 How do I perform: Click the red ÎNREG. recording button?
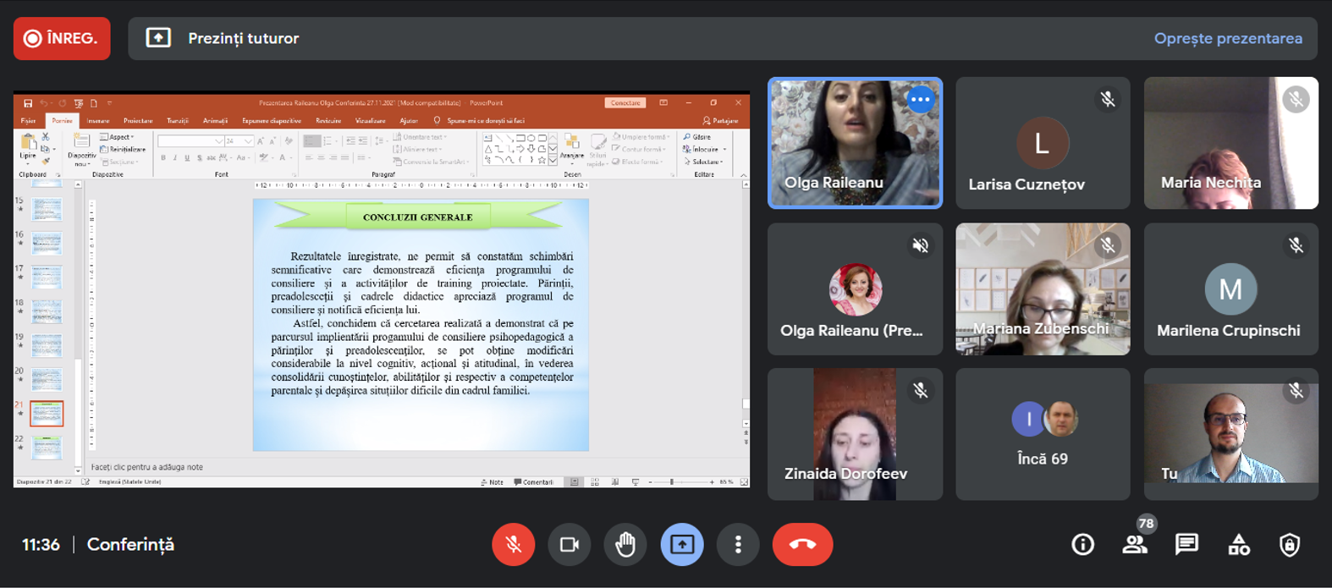[62, 38]
